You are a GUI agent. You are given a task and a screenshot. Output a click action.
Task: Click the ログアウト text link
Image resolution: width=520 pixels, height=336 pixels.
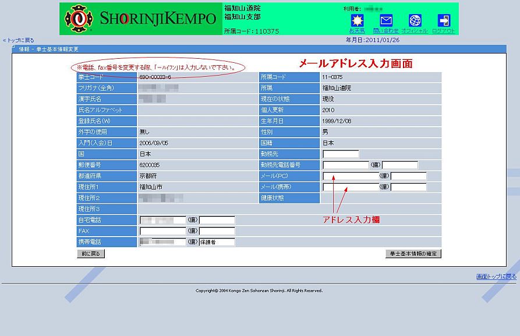(x=444, y=31)
